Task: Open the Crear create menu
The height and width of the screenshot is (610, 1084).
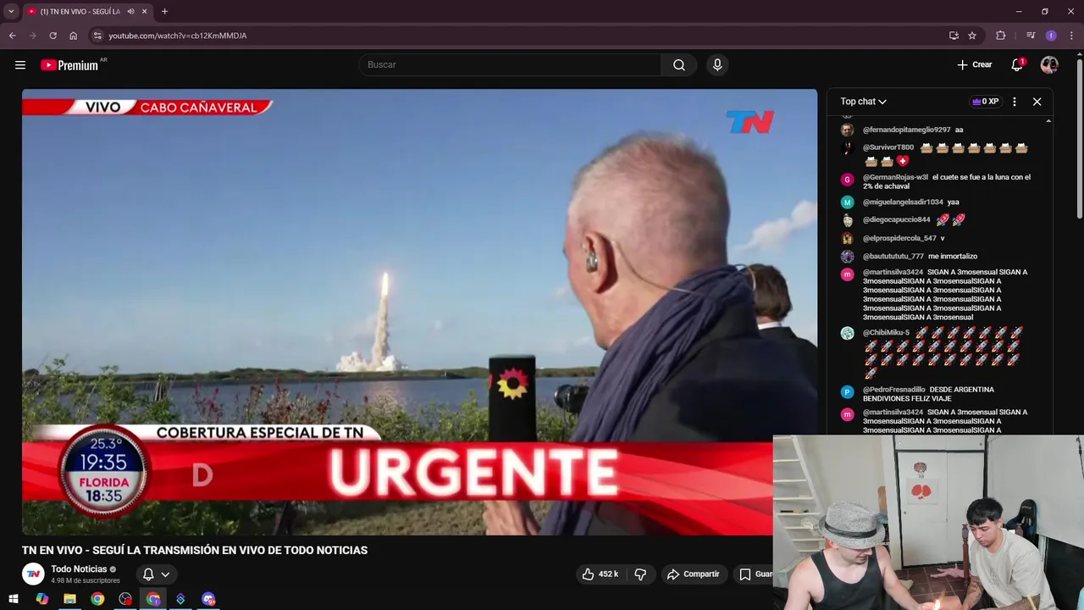Action: 974,65
